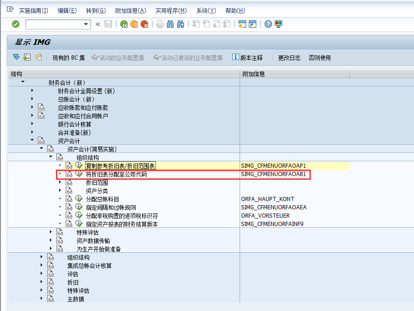Click the Cancel red X icon
The height and width of the screenshot is (311, 414).
(144, 24)
